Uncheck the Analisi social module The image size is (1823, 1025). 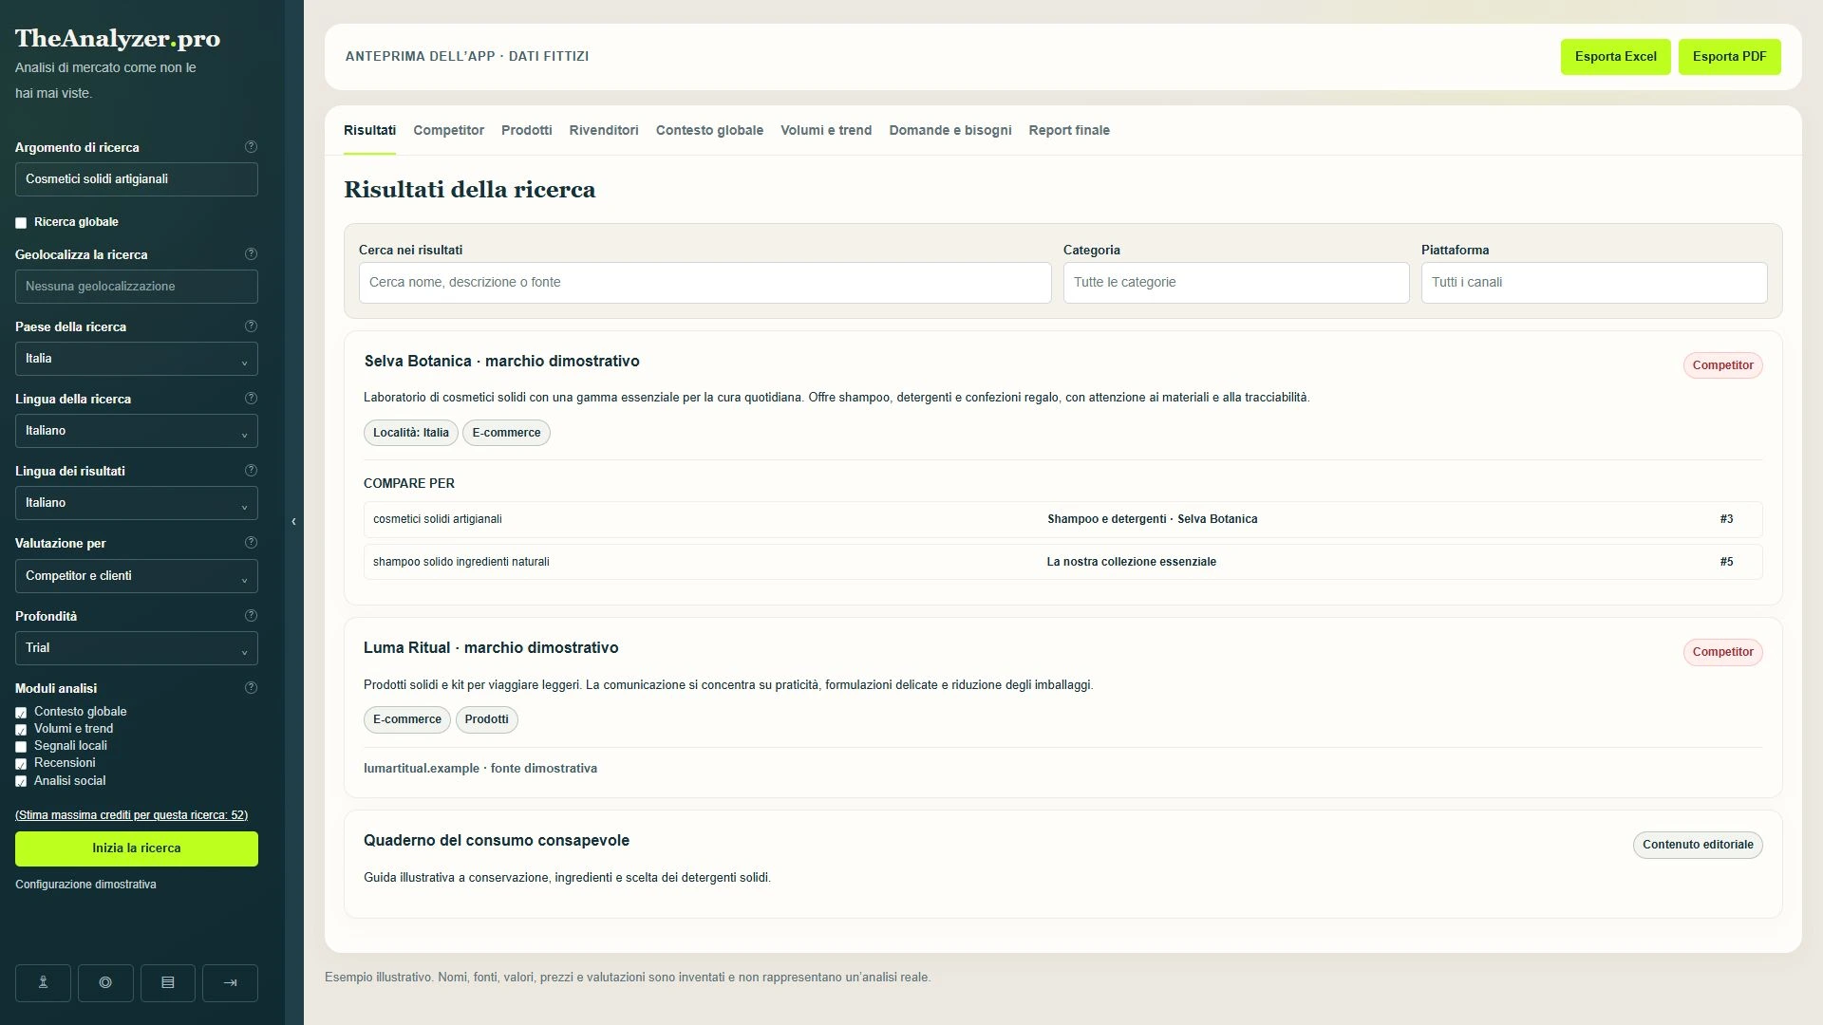coord(21,782)
